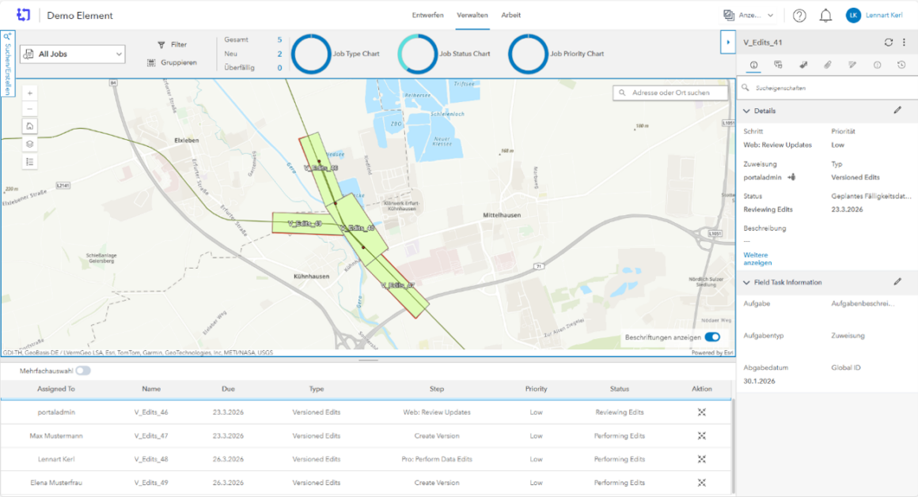918x497 pixels.
Task: Reset map to home extent
Action: point(30,126)
